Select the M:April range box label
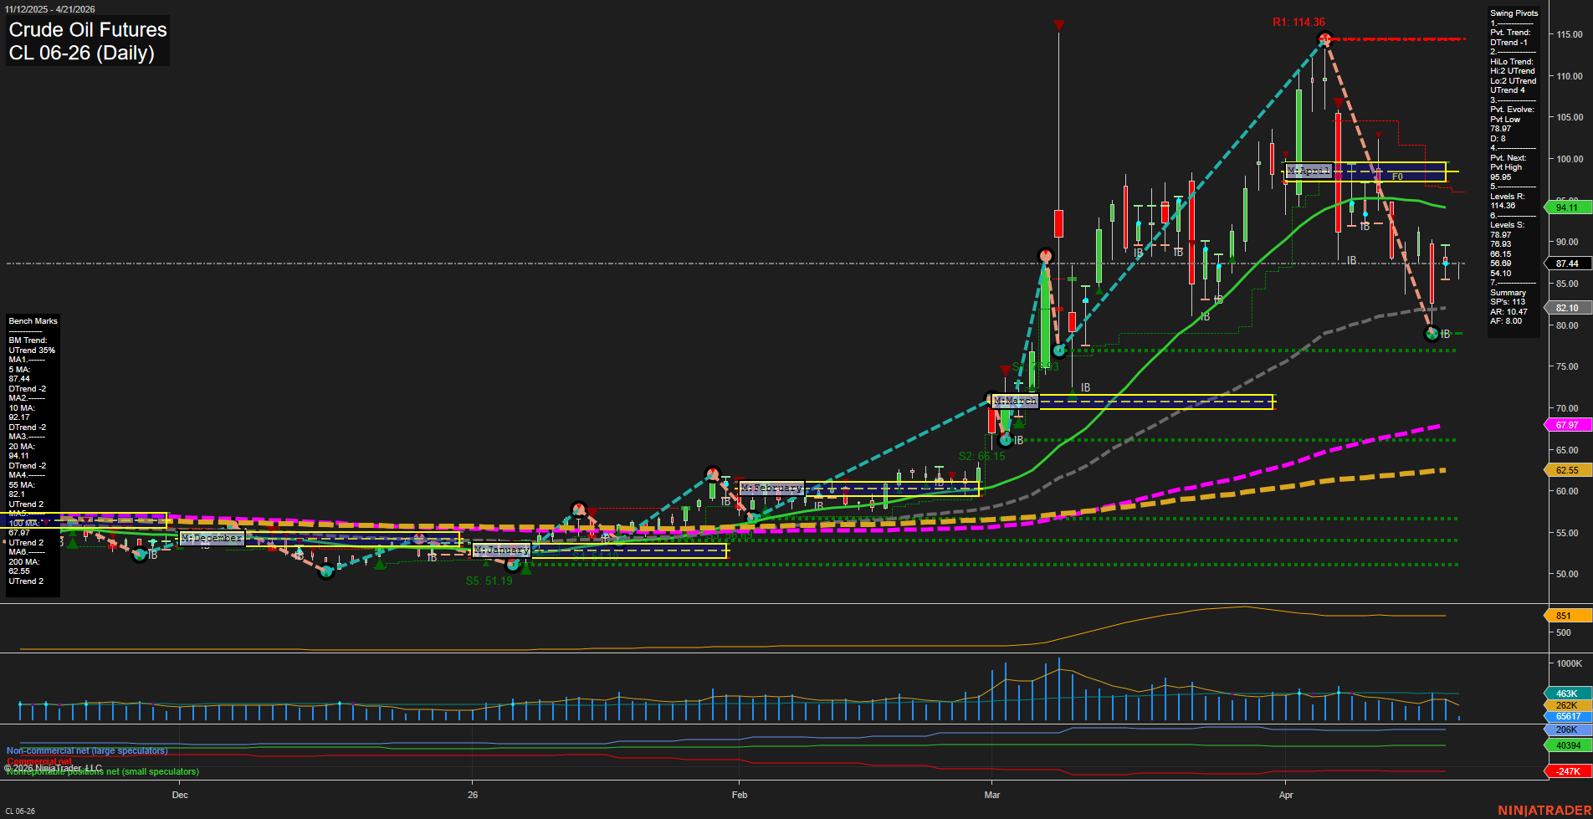The width and height of the screenshot is (1593, 819). click(1309, 170)
